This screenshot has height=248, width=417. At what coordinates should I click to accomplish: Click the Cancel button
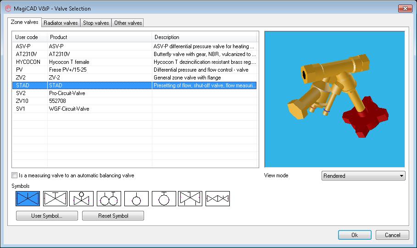tap(392, 235)
